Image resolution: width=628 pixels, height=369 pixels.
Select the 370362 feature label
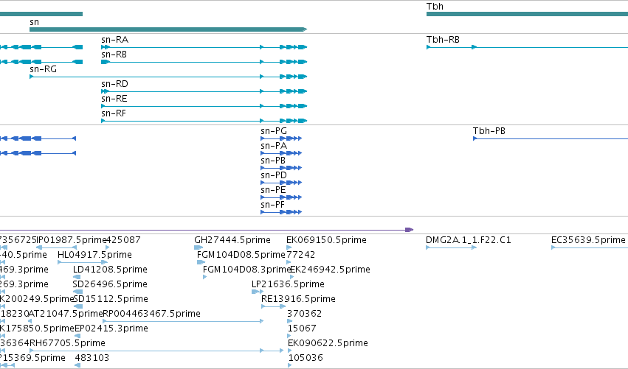coord(304,314)
